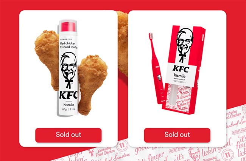Click the Sold out button under the toothpaste
Image resolution: width=246 pixels, height=161 pixels.
(69, 135)
